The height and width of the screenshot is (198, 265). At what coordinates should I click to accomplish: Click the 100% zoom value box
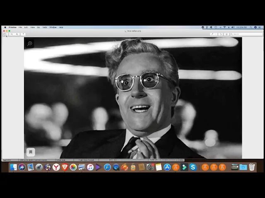click(x=181, y=160)
